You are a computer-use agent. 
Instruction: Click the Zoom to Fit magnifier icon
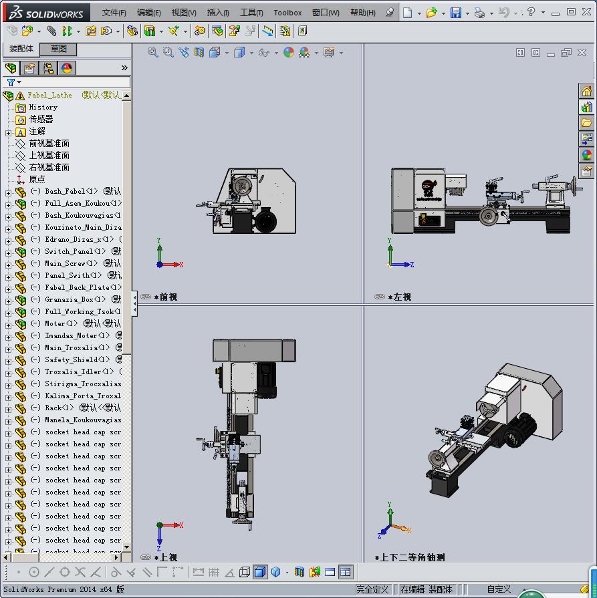(152, 52)
